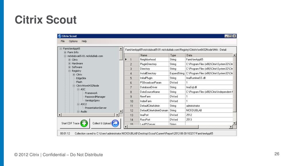Click the ExpandString type cell

point(177,73)
